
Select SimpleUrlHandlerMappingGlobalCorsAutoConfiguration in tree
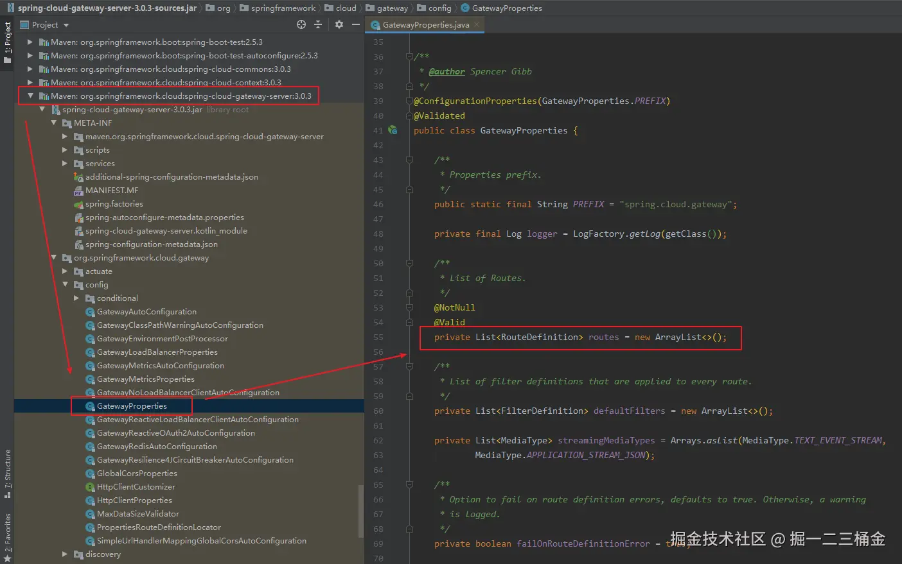(201, 541)
